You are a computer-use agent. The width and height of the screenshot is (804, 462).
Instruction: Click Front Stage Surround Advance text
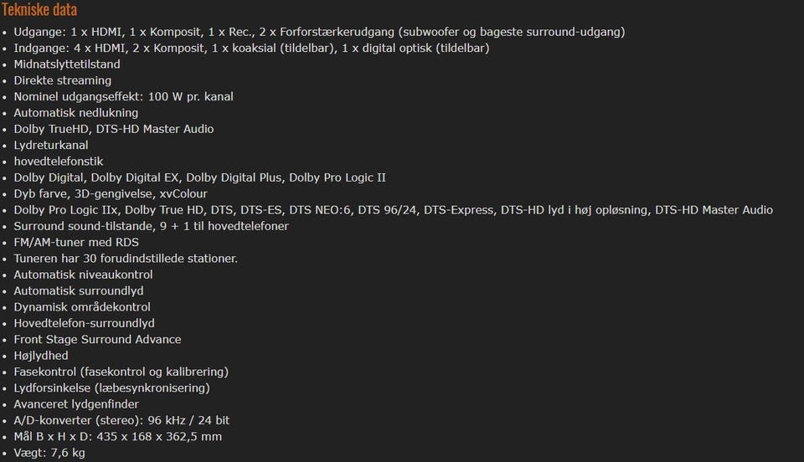click(x=97, y=340)
